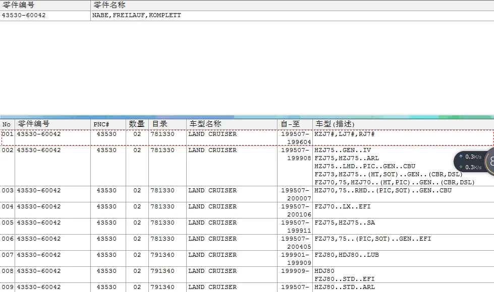
Task: Click description HZJ70,75..RHD..(PIC,SOT)..GEN..CBU
Action: (x=383, y=190)
